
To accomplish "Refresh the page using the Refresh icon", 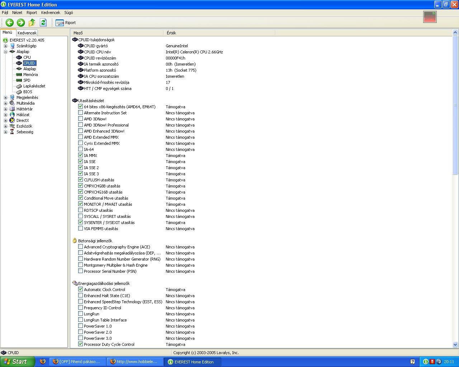I will coord(43,23).
